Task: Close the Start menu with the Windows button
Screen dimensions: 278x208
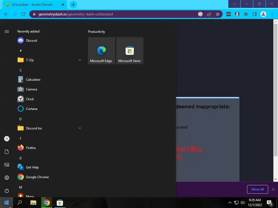Action: point(7,203)
